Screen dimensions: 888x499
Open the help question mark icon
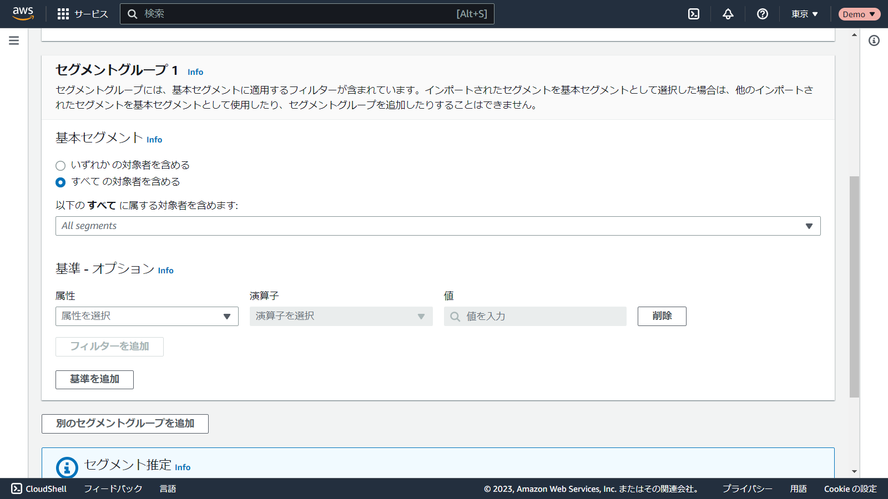[763, 14]
